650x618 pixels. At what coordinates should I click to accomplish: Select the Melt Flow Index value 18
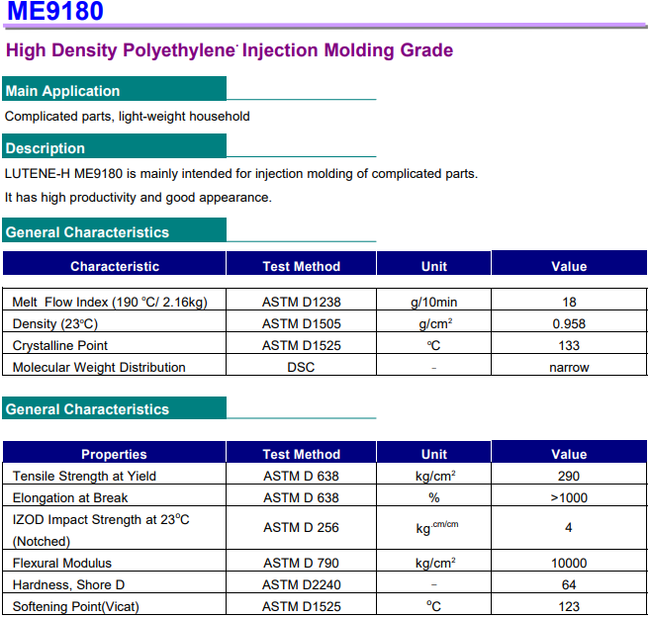point(569,302)
